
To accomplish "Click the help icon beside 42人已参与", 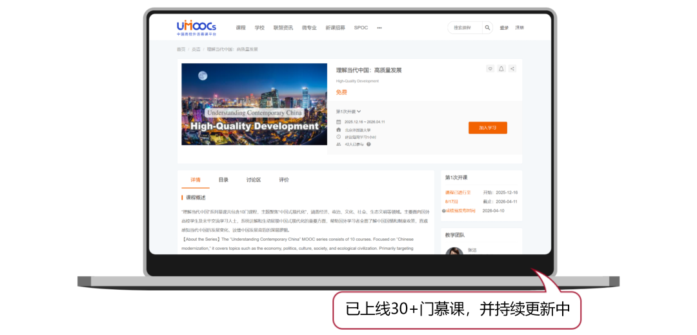I will click(369, 145).
